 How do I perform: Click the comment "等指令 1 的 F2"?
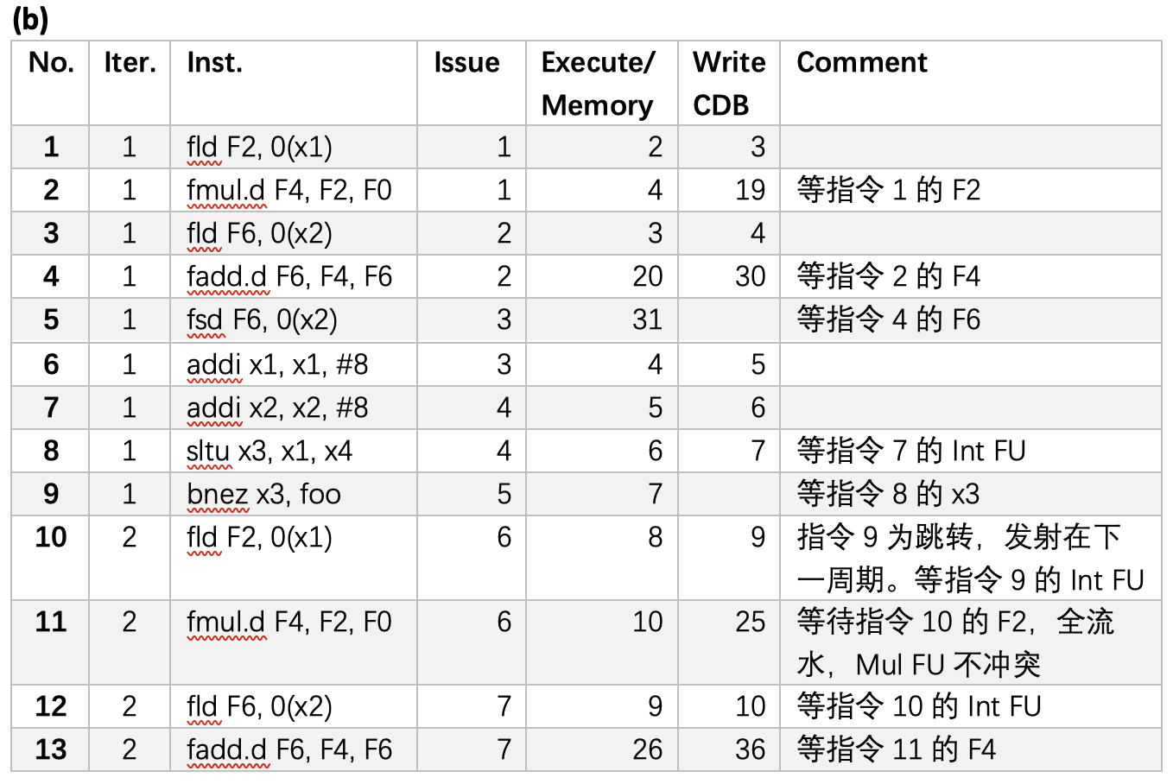point(888,190)
